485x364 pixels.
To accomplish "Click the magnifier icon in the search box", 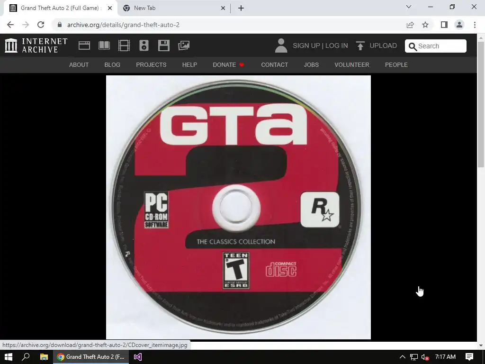I will pos(413,46).
